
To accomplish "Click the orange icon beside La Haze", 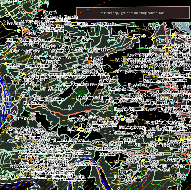I will (26, 32).
